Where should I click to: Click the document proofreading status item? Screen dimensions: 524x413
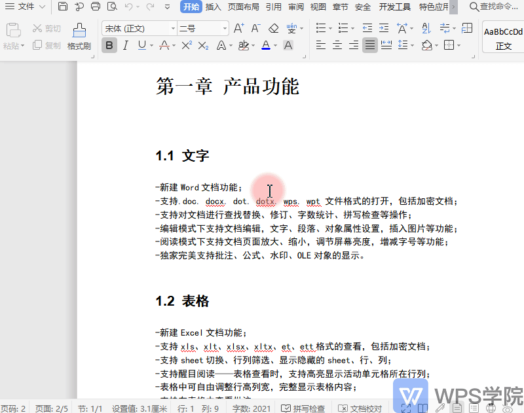[x=360, y=408]
